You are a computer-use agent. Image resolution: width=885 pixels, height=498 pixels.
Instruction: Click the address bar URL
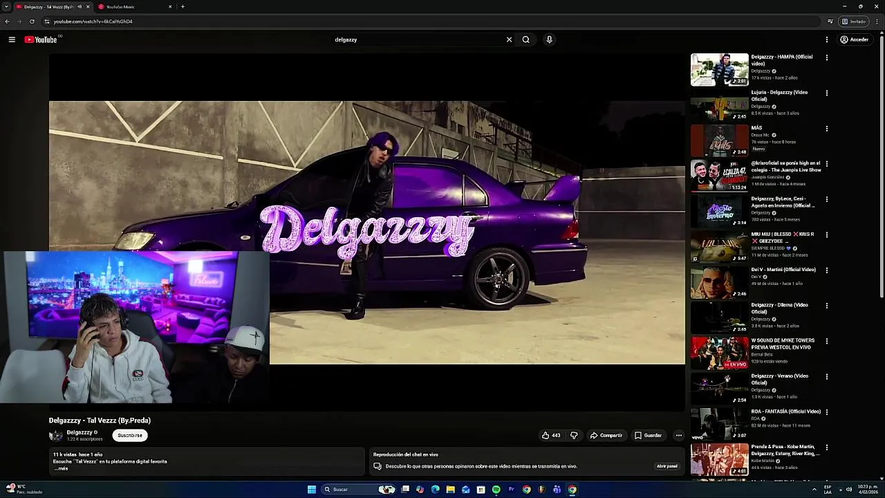click(93, 21)
